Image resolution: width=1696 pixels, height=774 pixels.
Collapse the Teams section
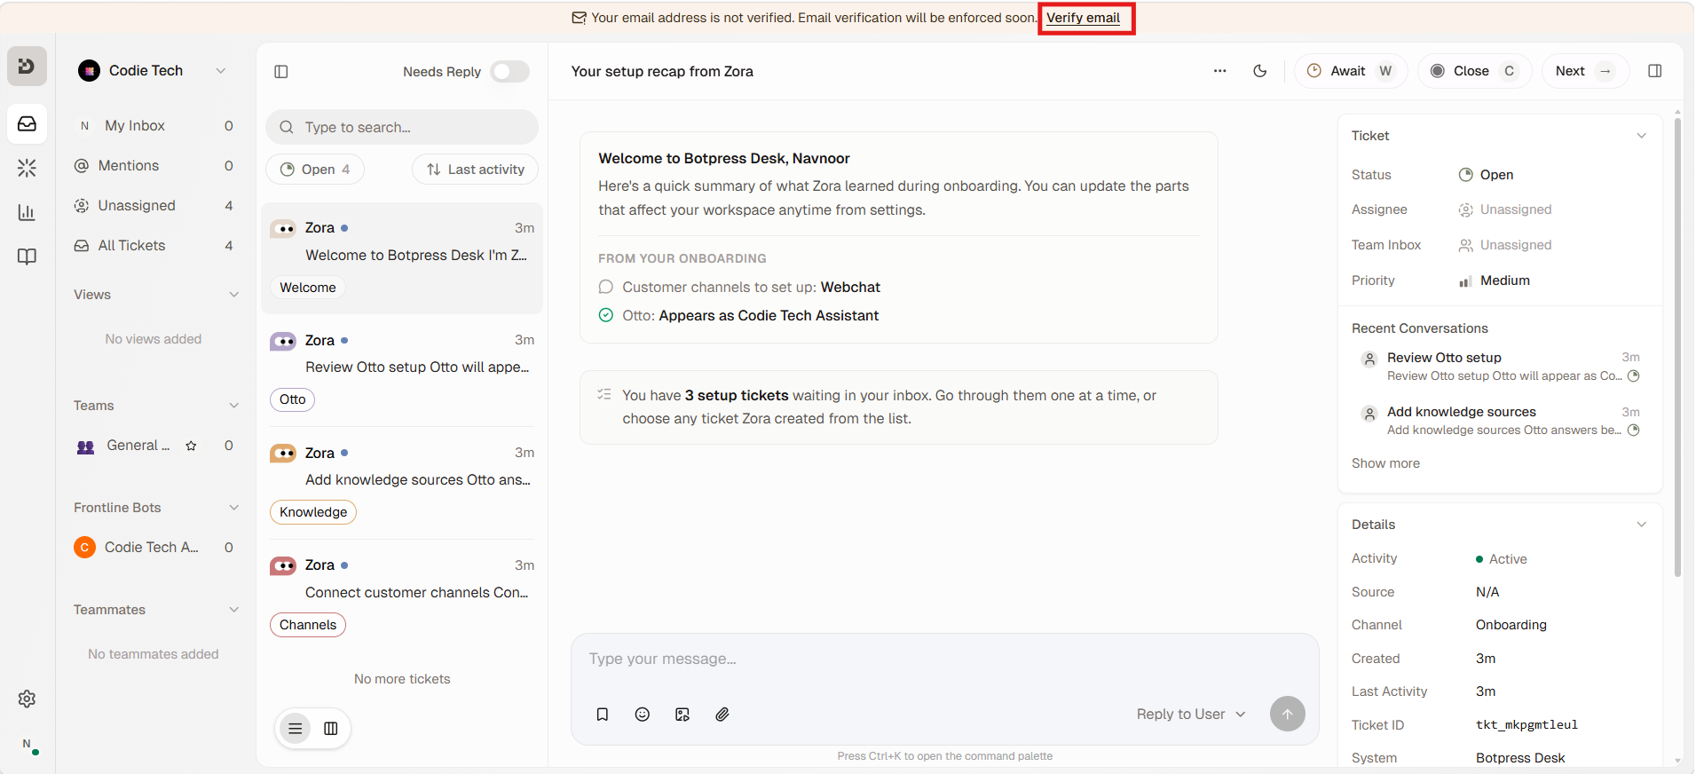(x=234, y=406)
